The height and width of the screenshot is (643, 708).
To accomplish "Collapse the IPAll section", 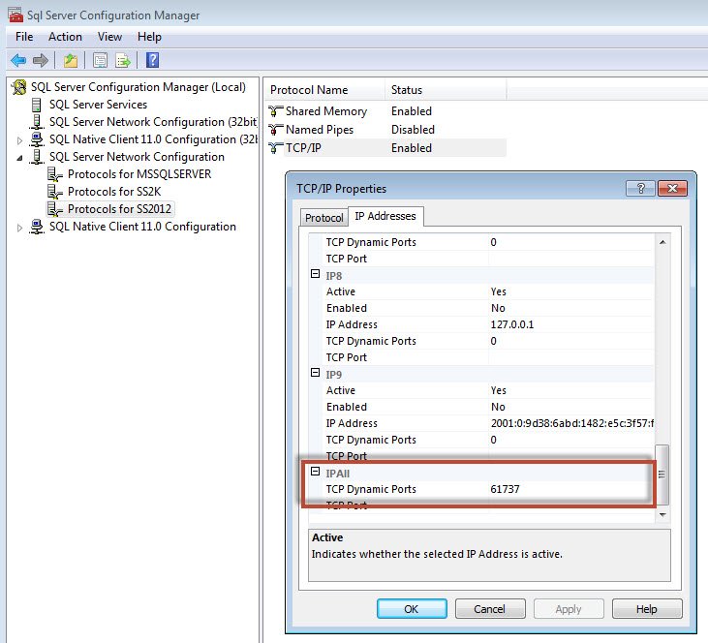I will click(x=315, y=472).
